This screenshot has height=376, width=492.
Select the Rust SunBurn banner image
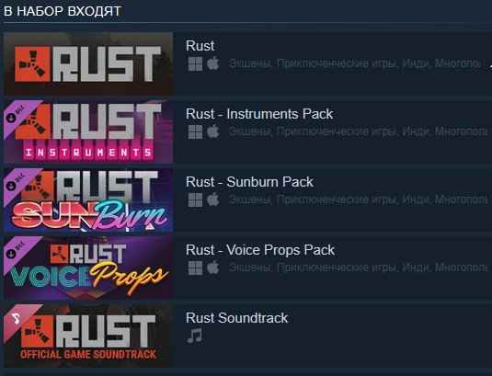pos(88,199)
